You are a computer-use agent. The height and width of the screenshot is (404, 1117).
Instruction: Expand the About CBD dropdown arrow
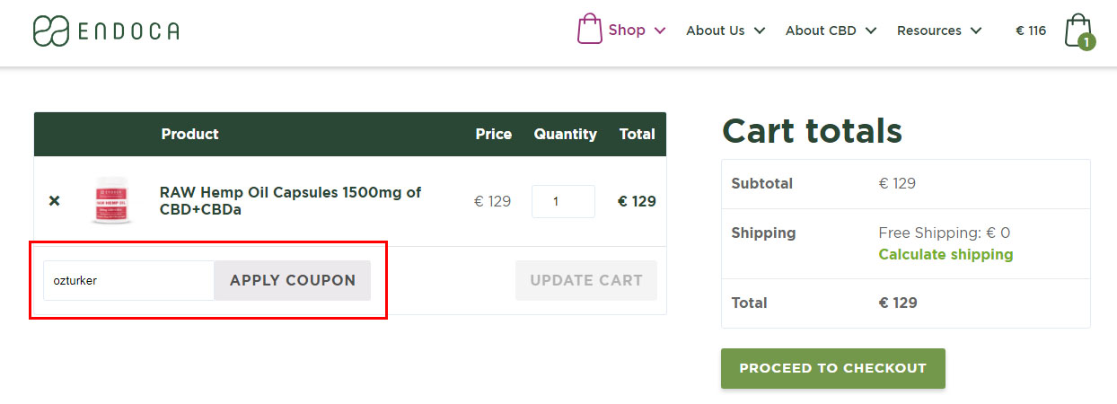871,31
